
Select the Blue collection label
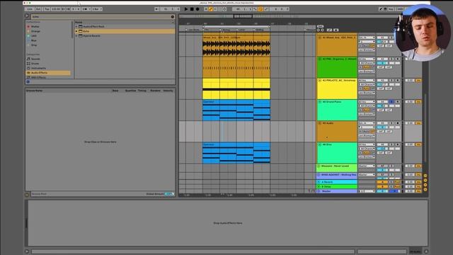(x=34, y=40)
